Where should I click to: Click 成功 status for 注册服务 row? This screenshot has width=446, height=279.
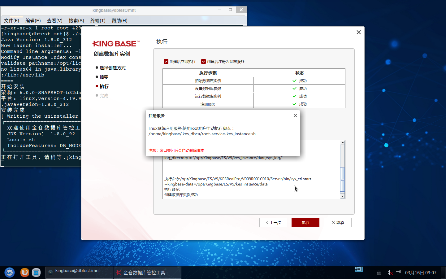pyautogui.click(x=300, y=104)
